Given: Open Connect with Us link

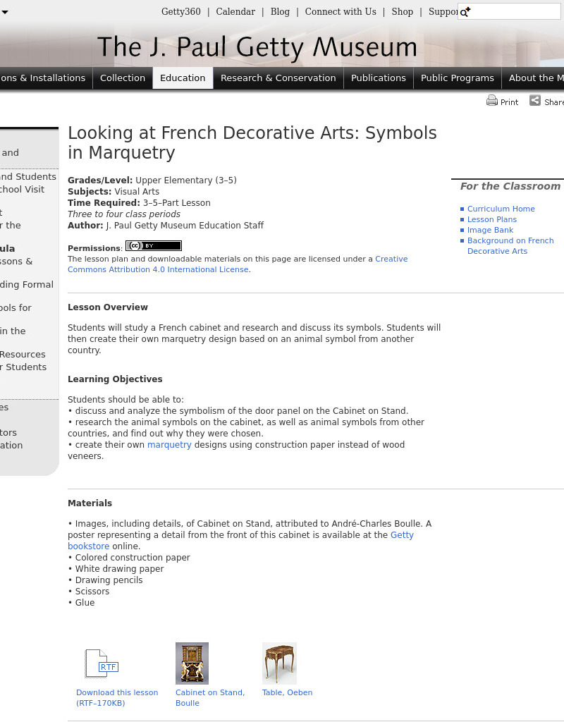Looking at the screenshot, I should 341,11.
